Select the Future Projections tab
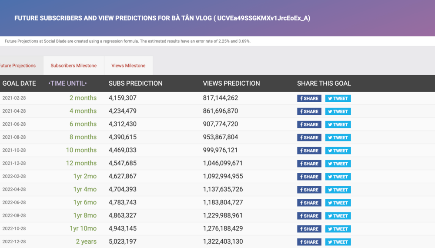435x248 pixels. coord(18,66)
